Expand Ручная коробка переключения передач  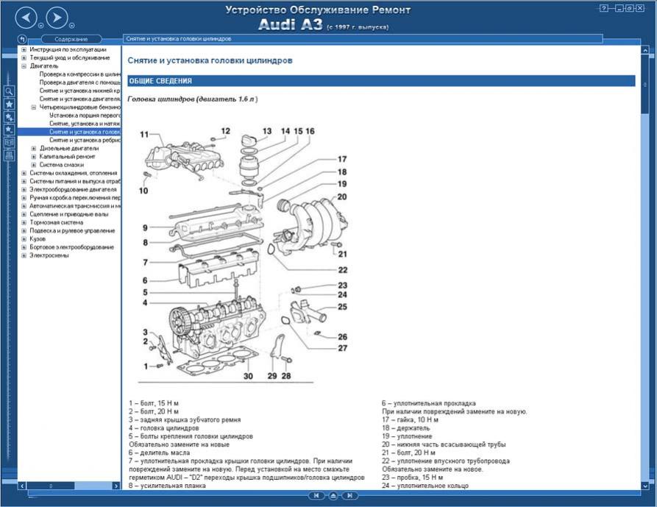pyautogui.click(x=24, y=198)
